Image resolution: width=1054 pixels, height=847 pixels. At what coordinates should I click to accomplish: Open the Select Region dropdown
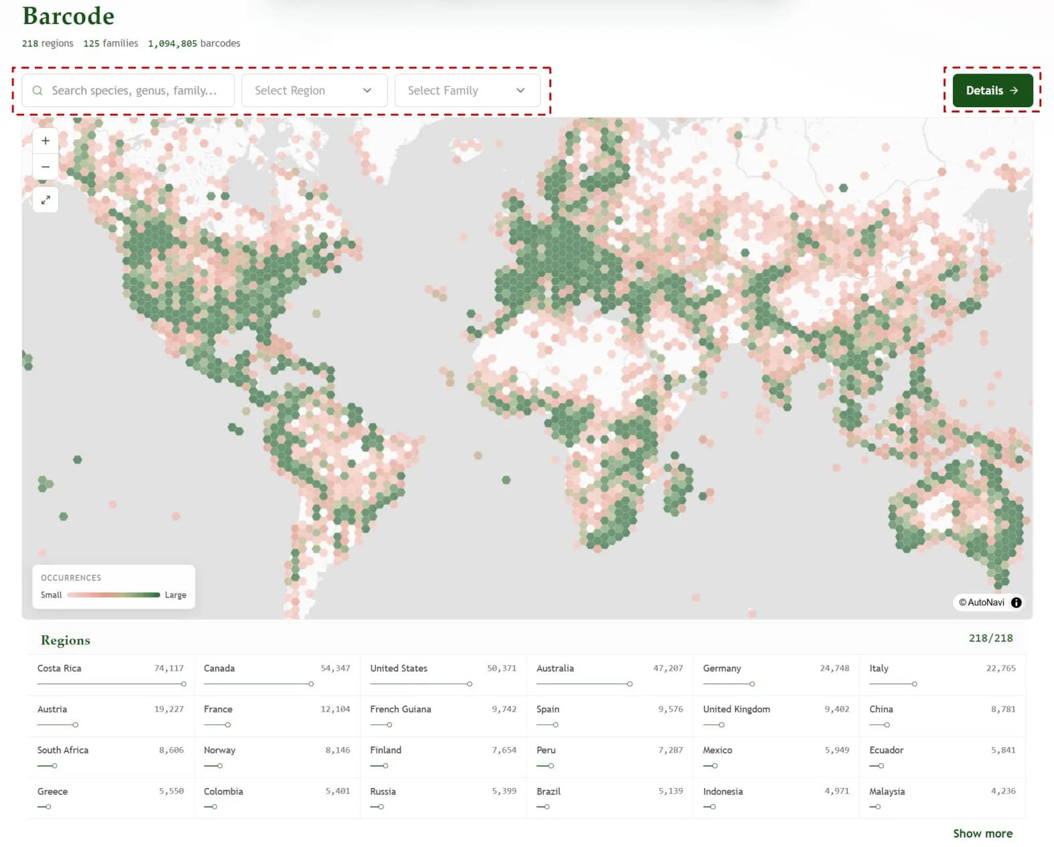tap(314, 90)
